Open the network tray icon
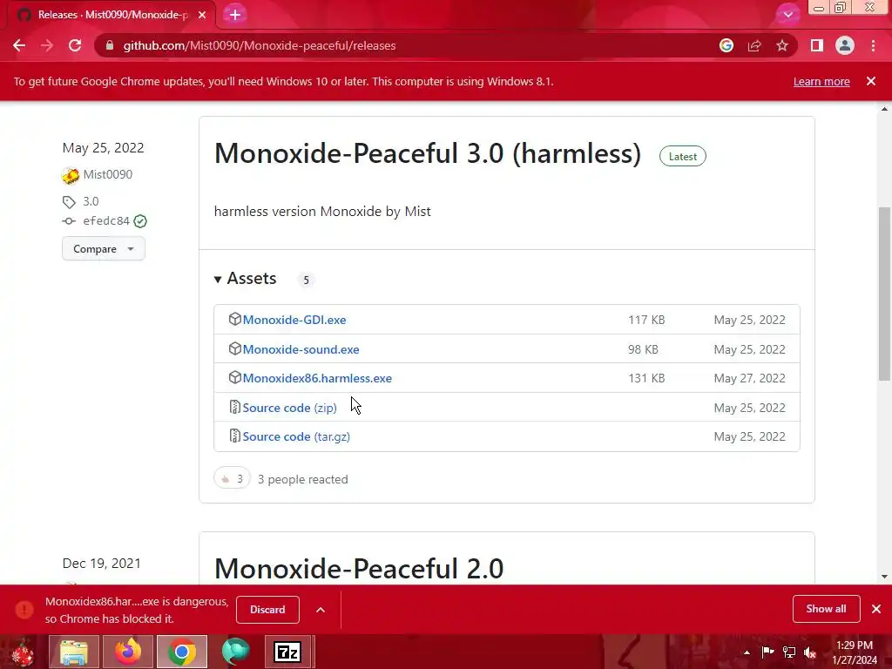Screen dimensions: 892x669 click(x=789, y=652)
